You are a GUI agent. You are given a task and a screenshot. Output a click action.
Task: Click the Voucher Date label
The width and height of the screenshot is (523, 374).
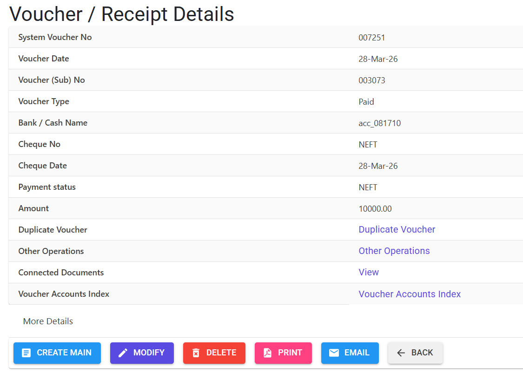[44, 59]
